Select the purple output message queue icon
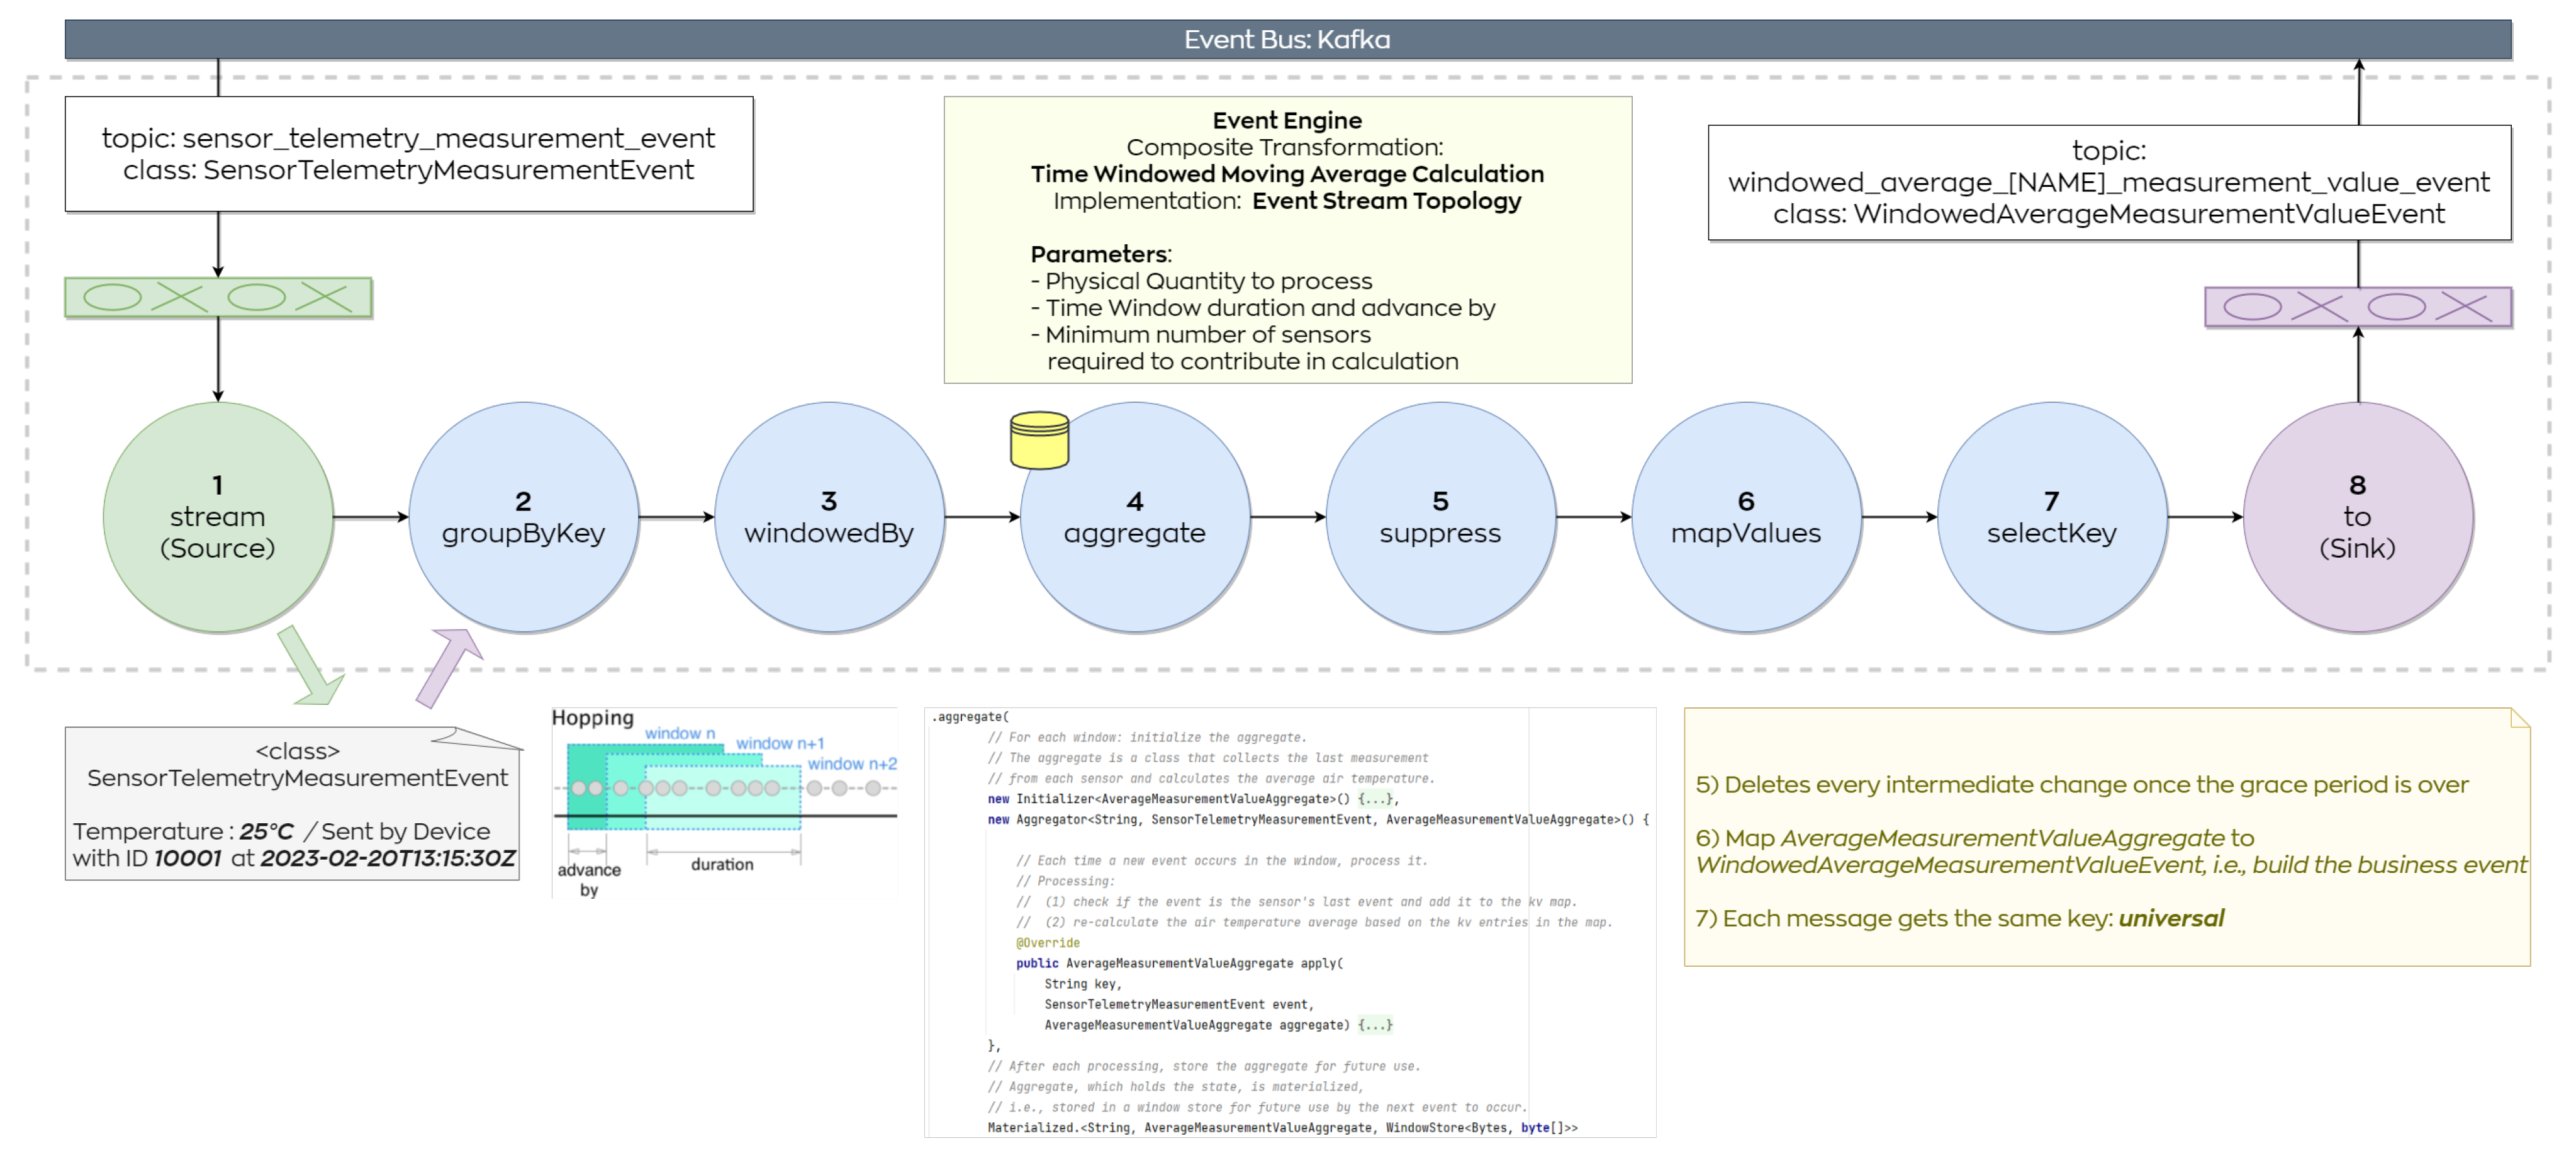 click(x=2357, y=307)
